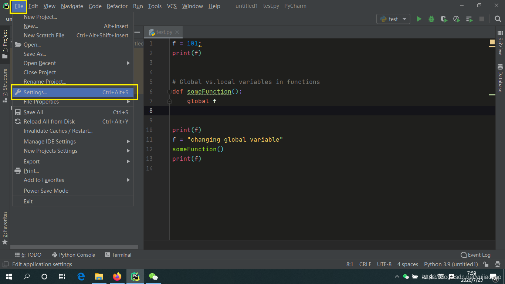
Task: Change 4 spaces indentation setting
Action: tap(408, 264)
